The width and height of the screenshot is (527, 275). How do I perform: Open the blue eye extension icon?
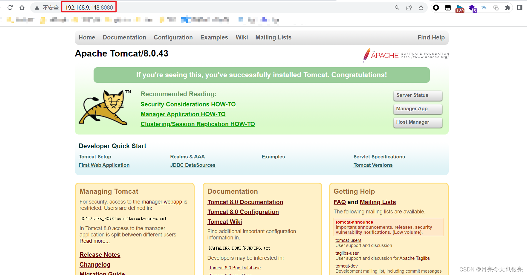(x=484, y=7)
